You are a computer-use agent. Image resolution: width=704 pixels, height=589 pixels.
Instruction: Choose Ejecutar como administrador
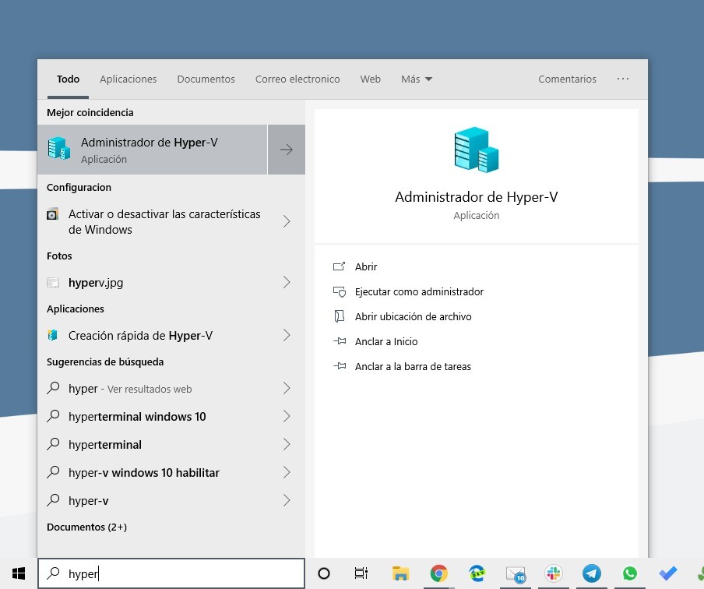coord(419,292)
